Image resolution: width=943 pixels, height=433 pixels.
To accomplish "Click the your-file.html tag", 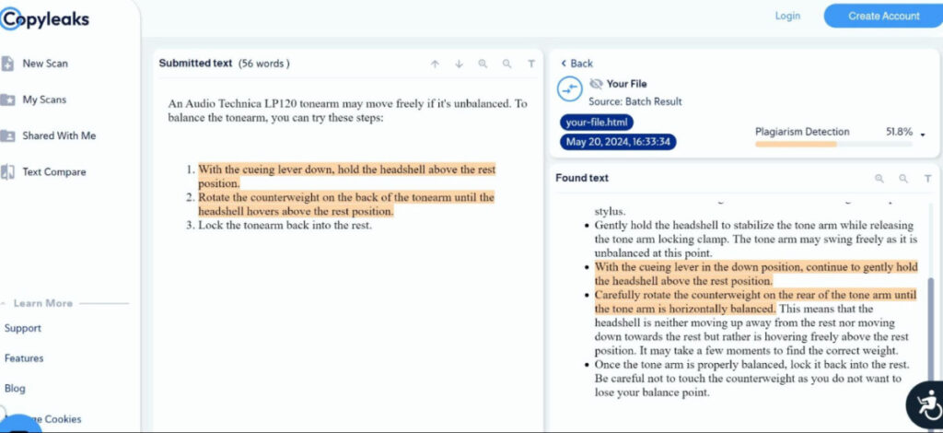I will point(597,123).
